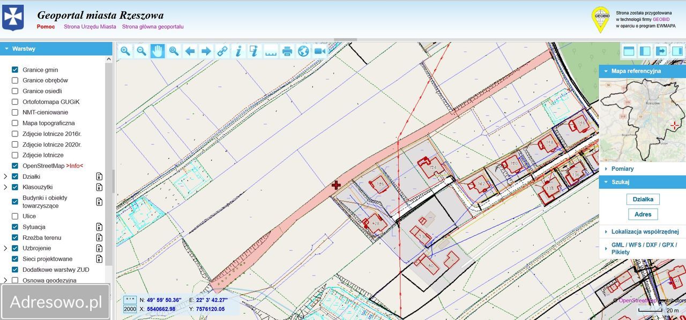The height and width of the screenshot is (320, 686).
Task: Expand the Pomiary panel section
Action: [x=622, y=169]
